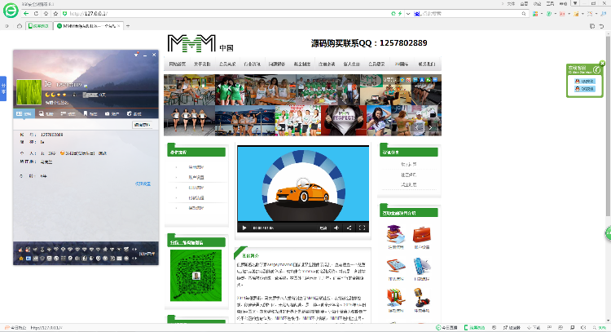Open the graduation cap and books icon

[395, 234]
